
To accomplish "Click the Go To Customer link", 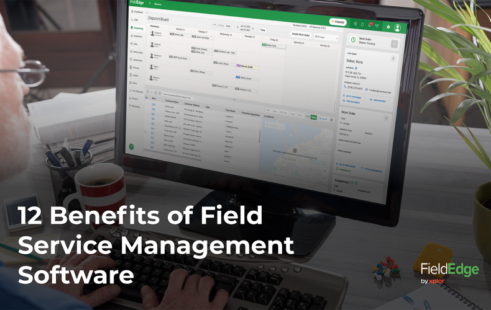I will (352, 97).
